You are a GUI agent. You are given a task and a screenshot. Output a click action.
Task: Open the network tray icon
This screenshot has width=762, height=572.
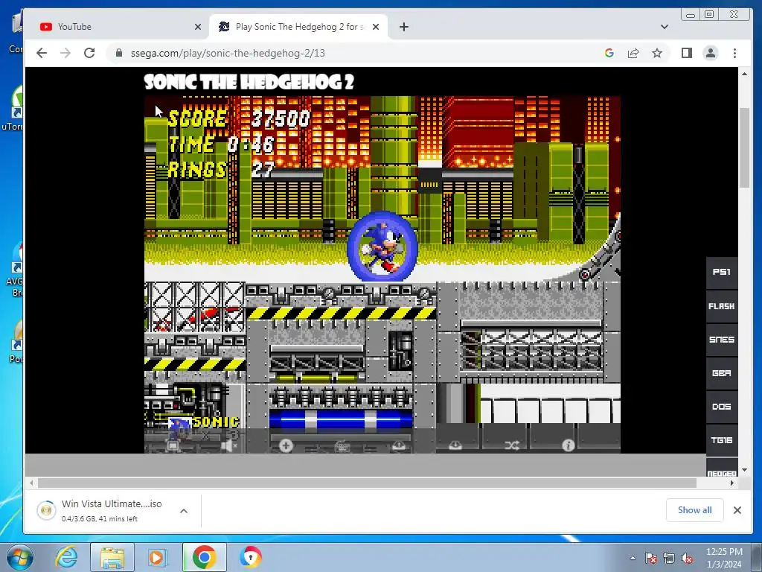tap(669, 558)
